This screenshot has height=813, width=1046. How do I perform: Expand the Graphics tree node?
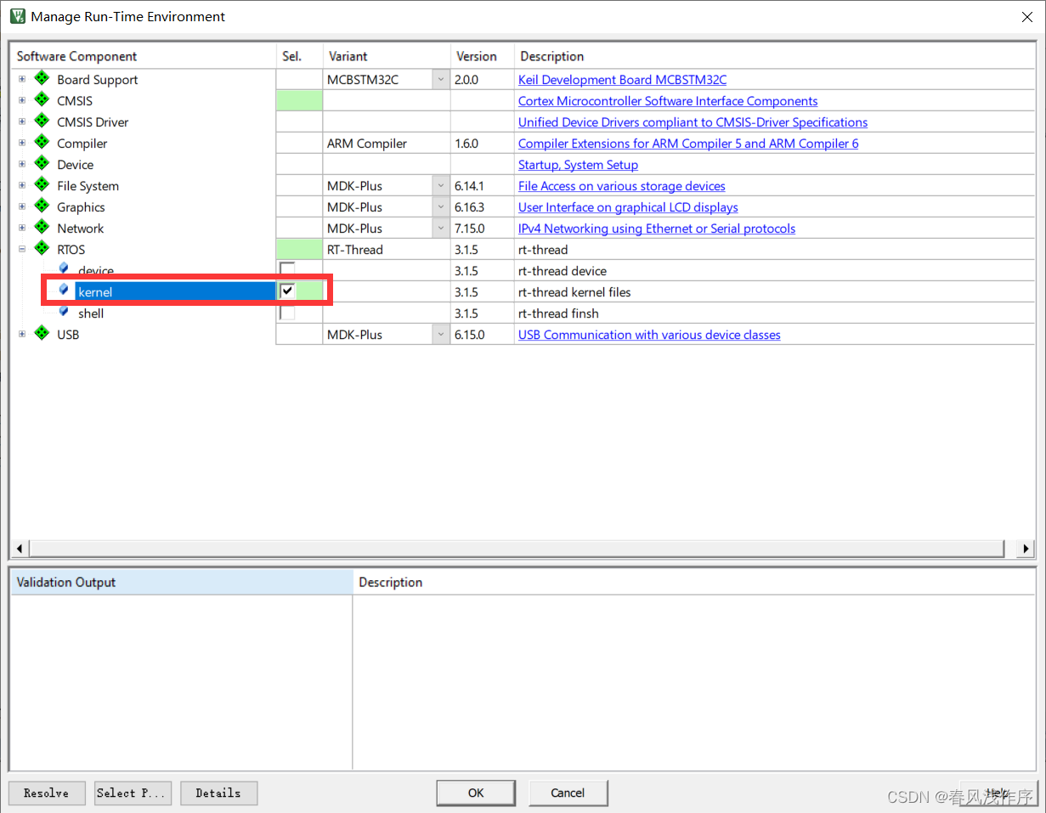pyautogui.click(x=22, y=206)
